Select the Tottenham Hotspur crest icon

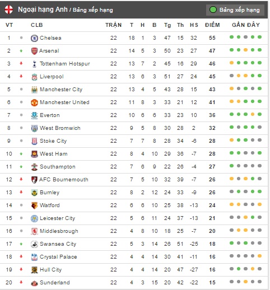pos(34,64)
